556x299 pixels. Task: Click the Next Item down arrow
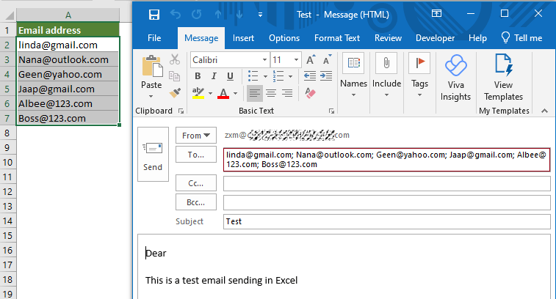click(239, 15)
